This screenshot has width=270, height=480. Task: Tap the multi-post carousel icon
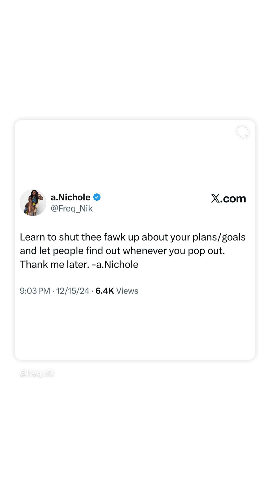click(243, 132)
